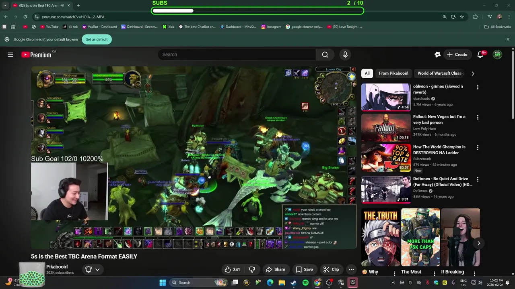515x289 pixels.
Task: Dismiss the default browser infobar
Action: (x=508, y=39)
